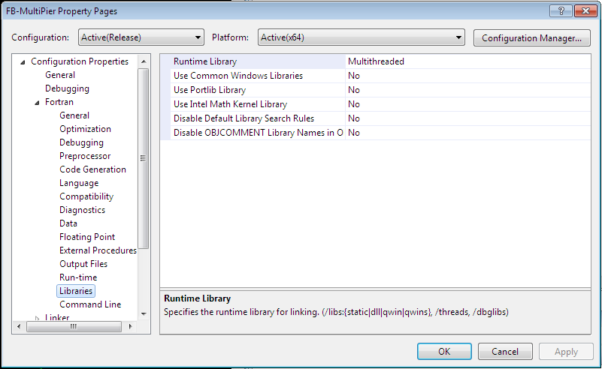Click the help question mark button
The width and height of the screenshot is (602, 369).
(x=561, y=11)
